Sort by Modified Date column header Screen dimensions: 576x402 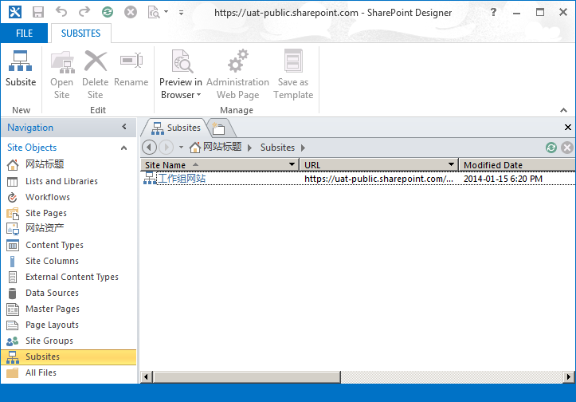point(517,165)
